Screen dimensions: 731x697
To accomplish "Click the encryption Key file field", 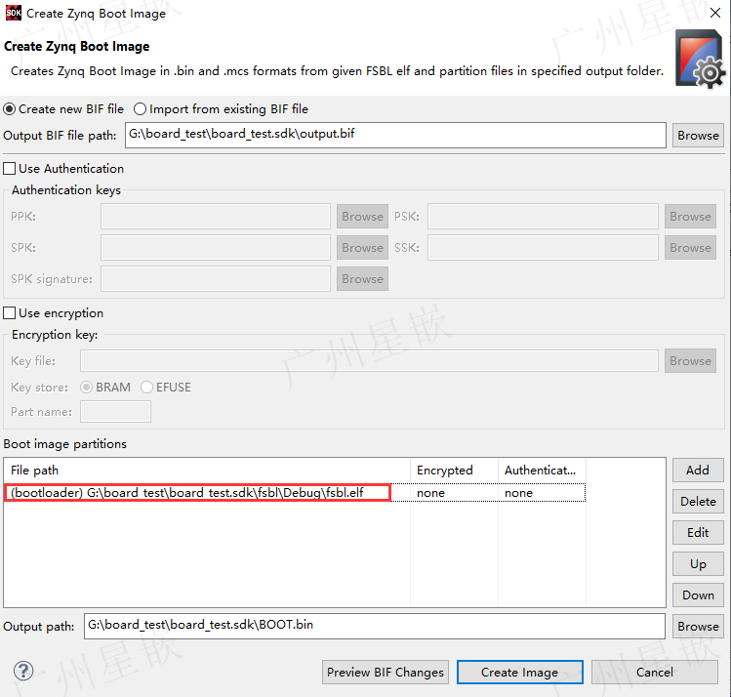I will 369,361.
